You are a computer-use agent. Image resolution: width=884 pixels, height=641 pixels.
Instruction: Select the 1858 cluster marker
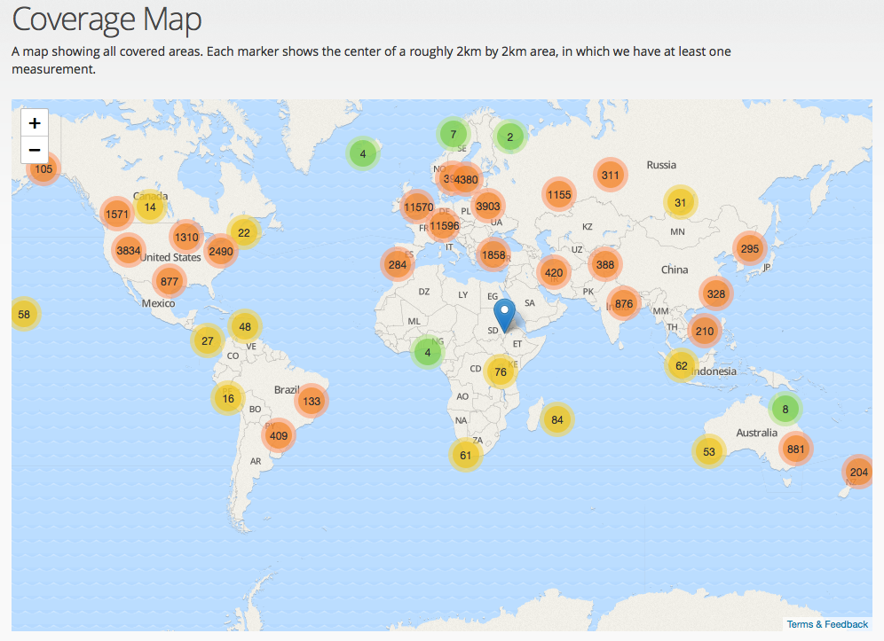point(493,255)
